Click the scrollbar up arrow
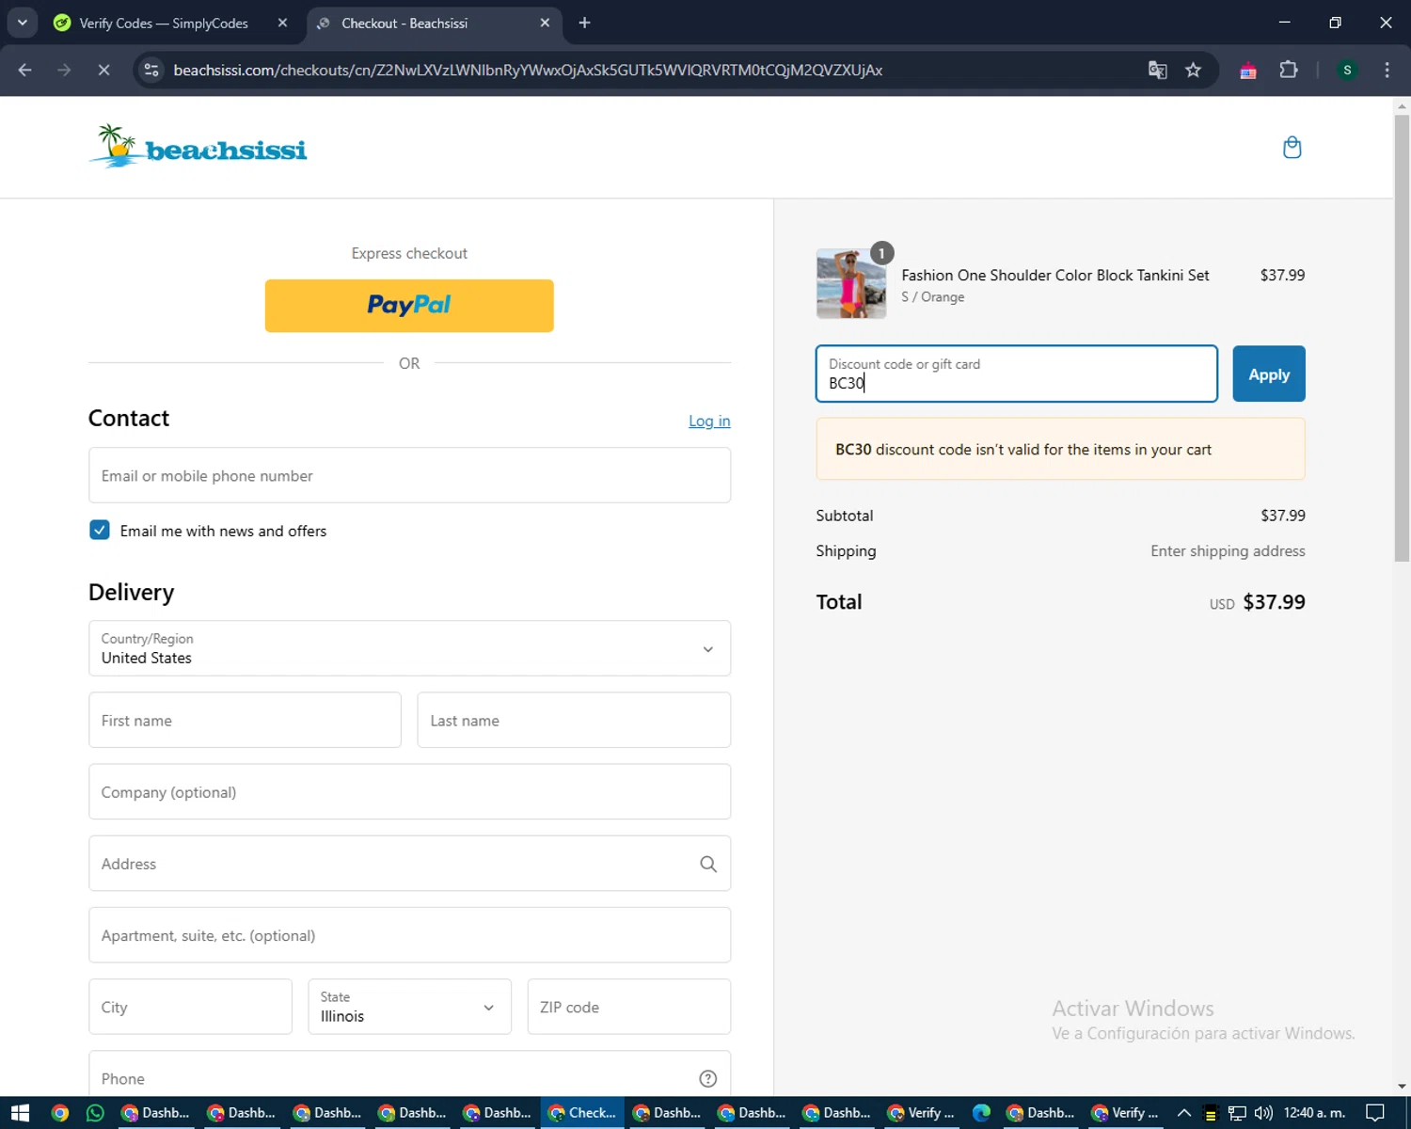This screenshot has height=1129, width=1411. click(x=1402, y=105)
